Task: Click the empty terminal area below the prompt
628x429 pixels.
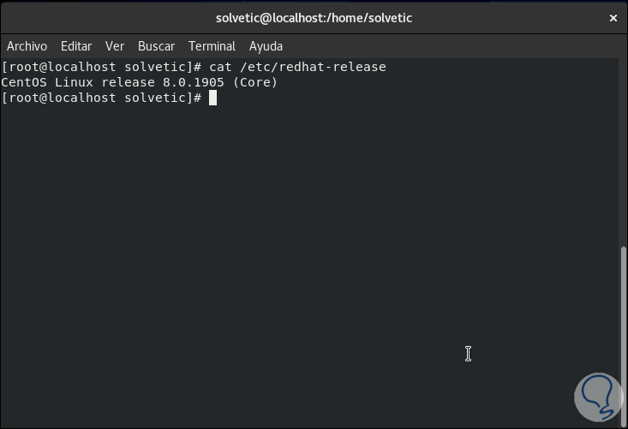Action: (300, 257)
